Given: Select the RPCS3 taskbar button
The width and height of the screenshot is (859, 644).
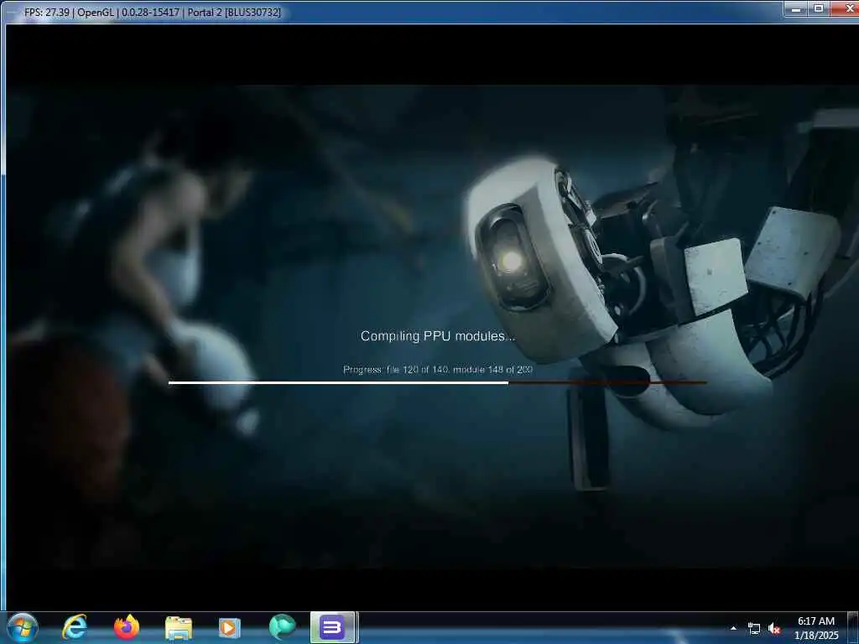Looking at the screenshot, I should (x=333, y=627).
